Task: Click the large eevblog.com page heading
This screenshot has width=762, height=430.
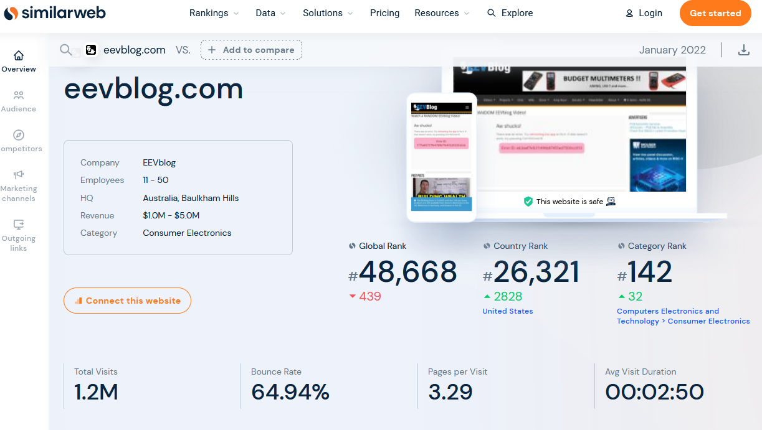Action: click(x=153, y=89)
